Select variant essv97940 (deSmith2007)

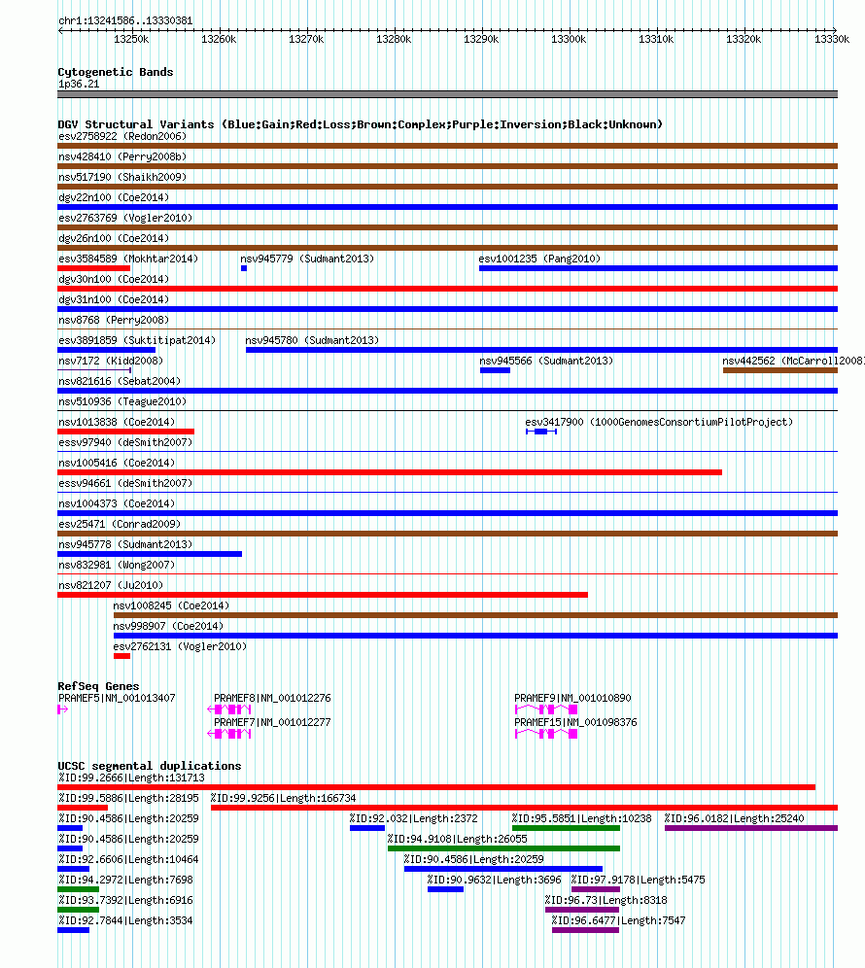point(448,451)
